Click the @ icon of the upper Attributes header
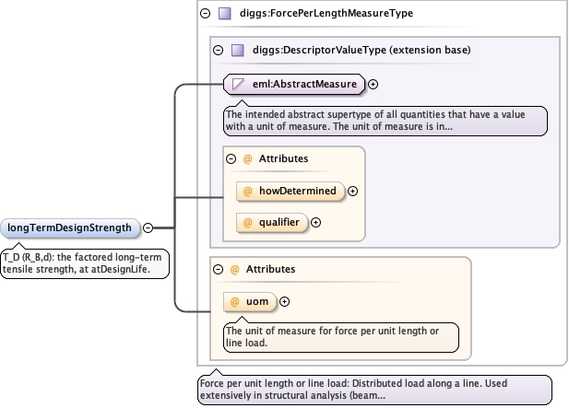Image resolution: width=569 pixels, height=408 pixels. tap(247, 158)
